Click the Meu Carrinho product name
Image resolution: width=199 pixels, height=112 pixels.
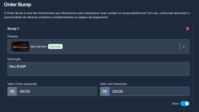pos(39,47)
